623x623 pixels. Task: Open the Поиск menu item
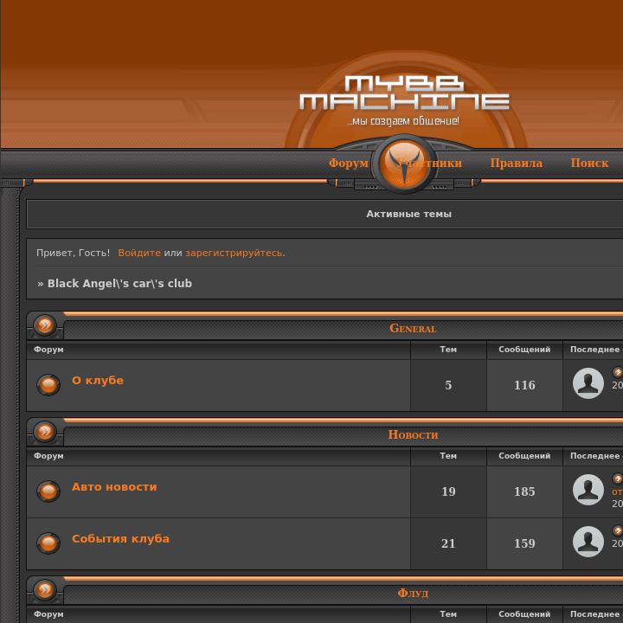[x=589, y=163]
